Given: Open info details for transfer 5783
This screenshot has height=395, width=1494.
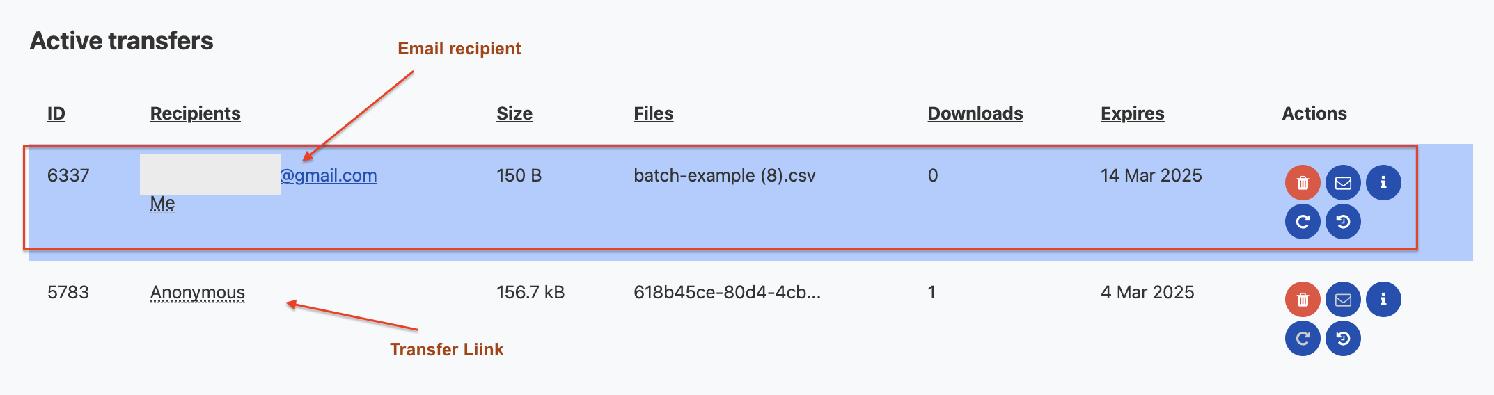Looking at the screenshot, I should 1383,300.
